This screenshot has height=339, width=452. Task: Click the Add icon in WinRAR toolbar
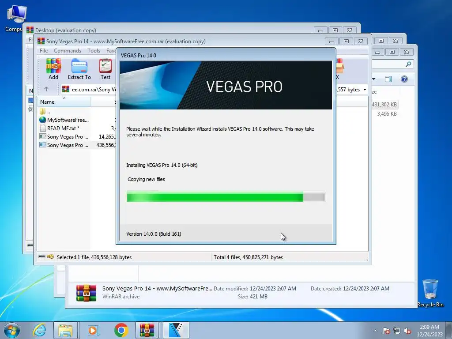(53, 69)
